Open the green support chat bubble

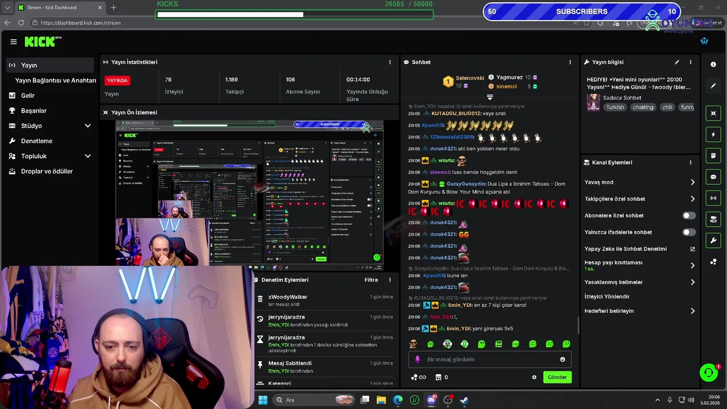point(709,373)
